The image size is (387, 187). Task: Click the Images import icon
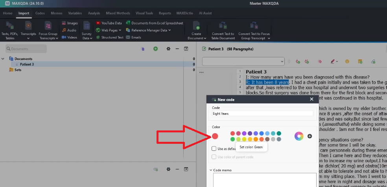[x=70, y=23]
